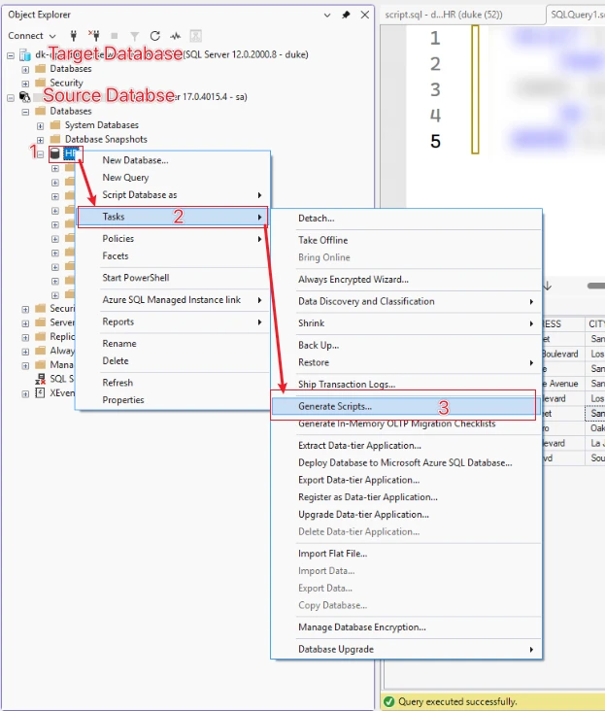Click Always Encrypted Wizard...
Viewport: 605px width, 711px height.
coord(406,280)
